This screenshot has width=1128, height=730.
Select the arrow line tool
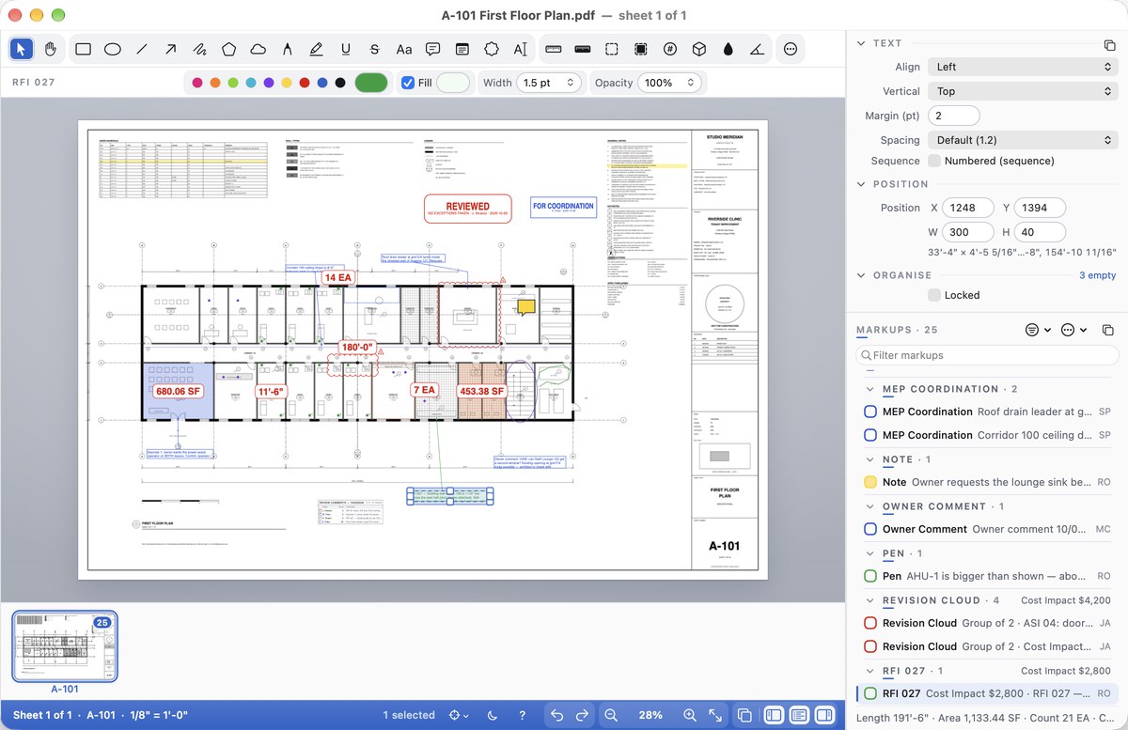(x=170, y=49)
